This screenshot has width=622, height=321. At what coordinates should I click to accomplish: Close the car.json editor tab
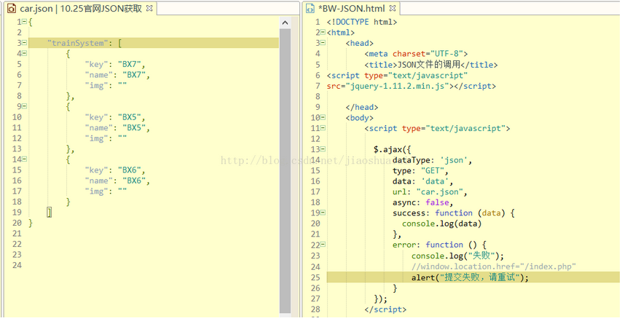point(149,8)
